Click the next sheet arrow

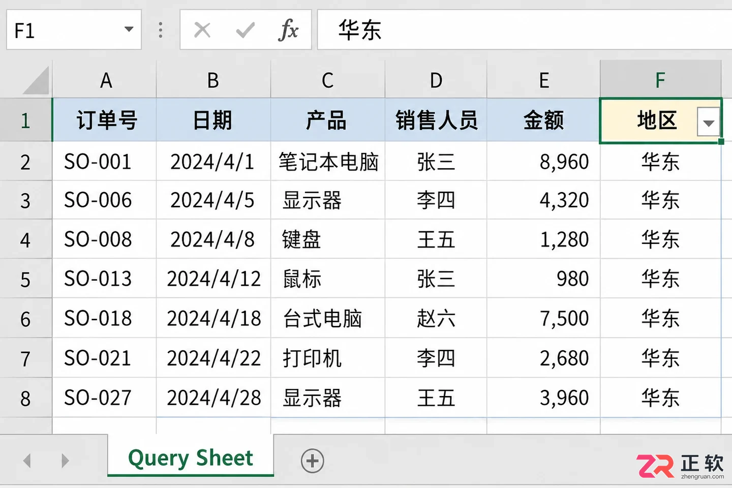[x=65, y=461]
